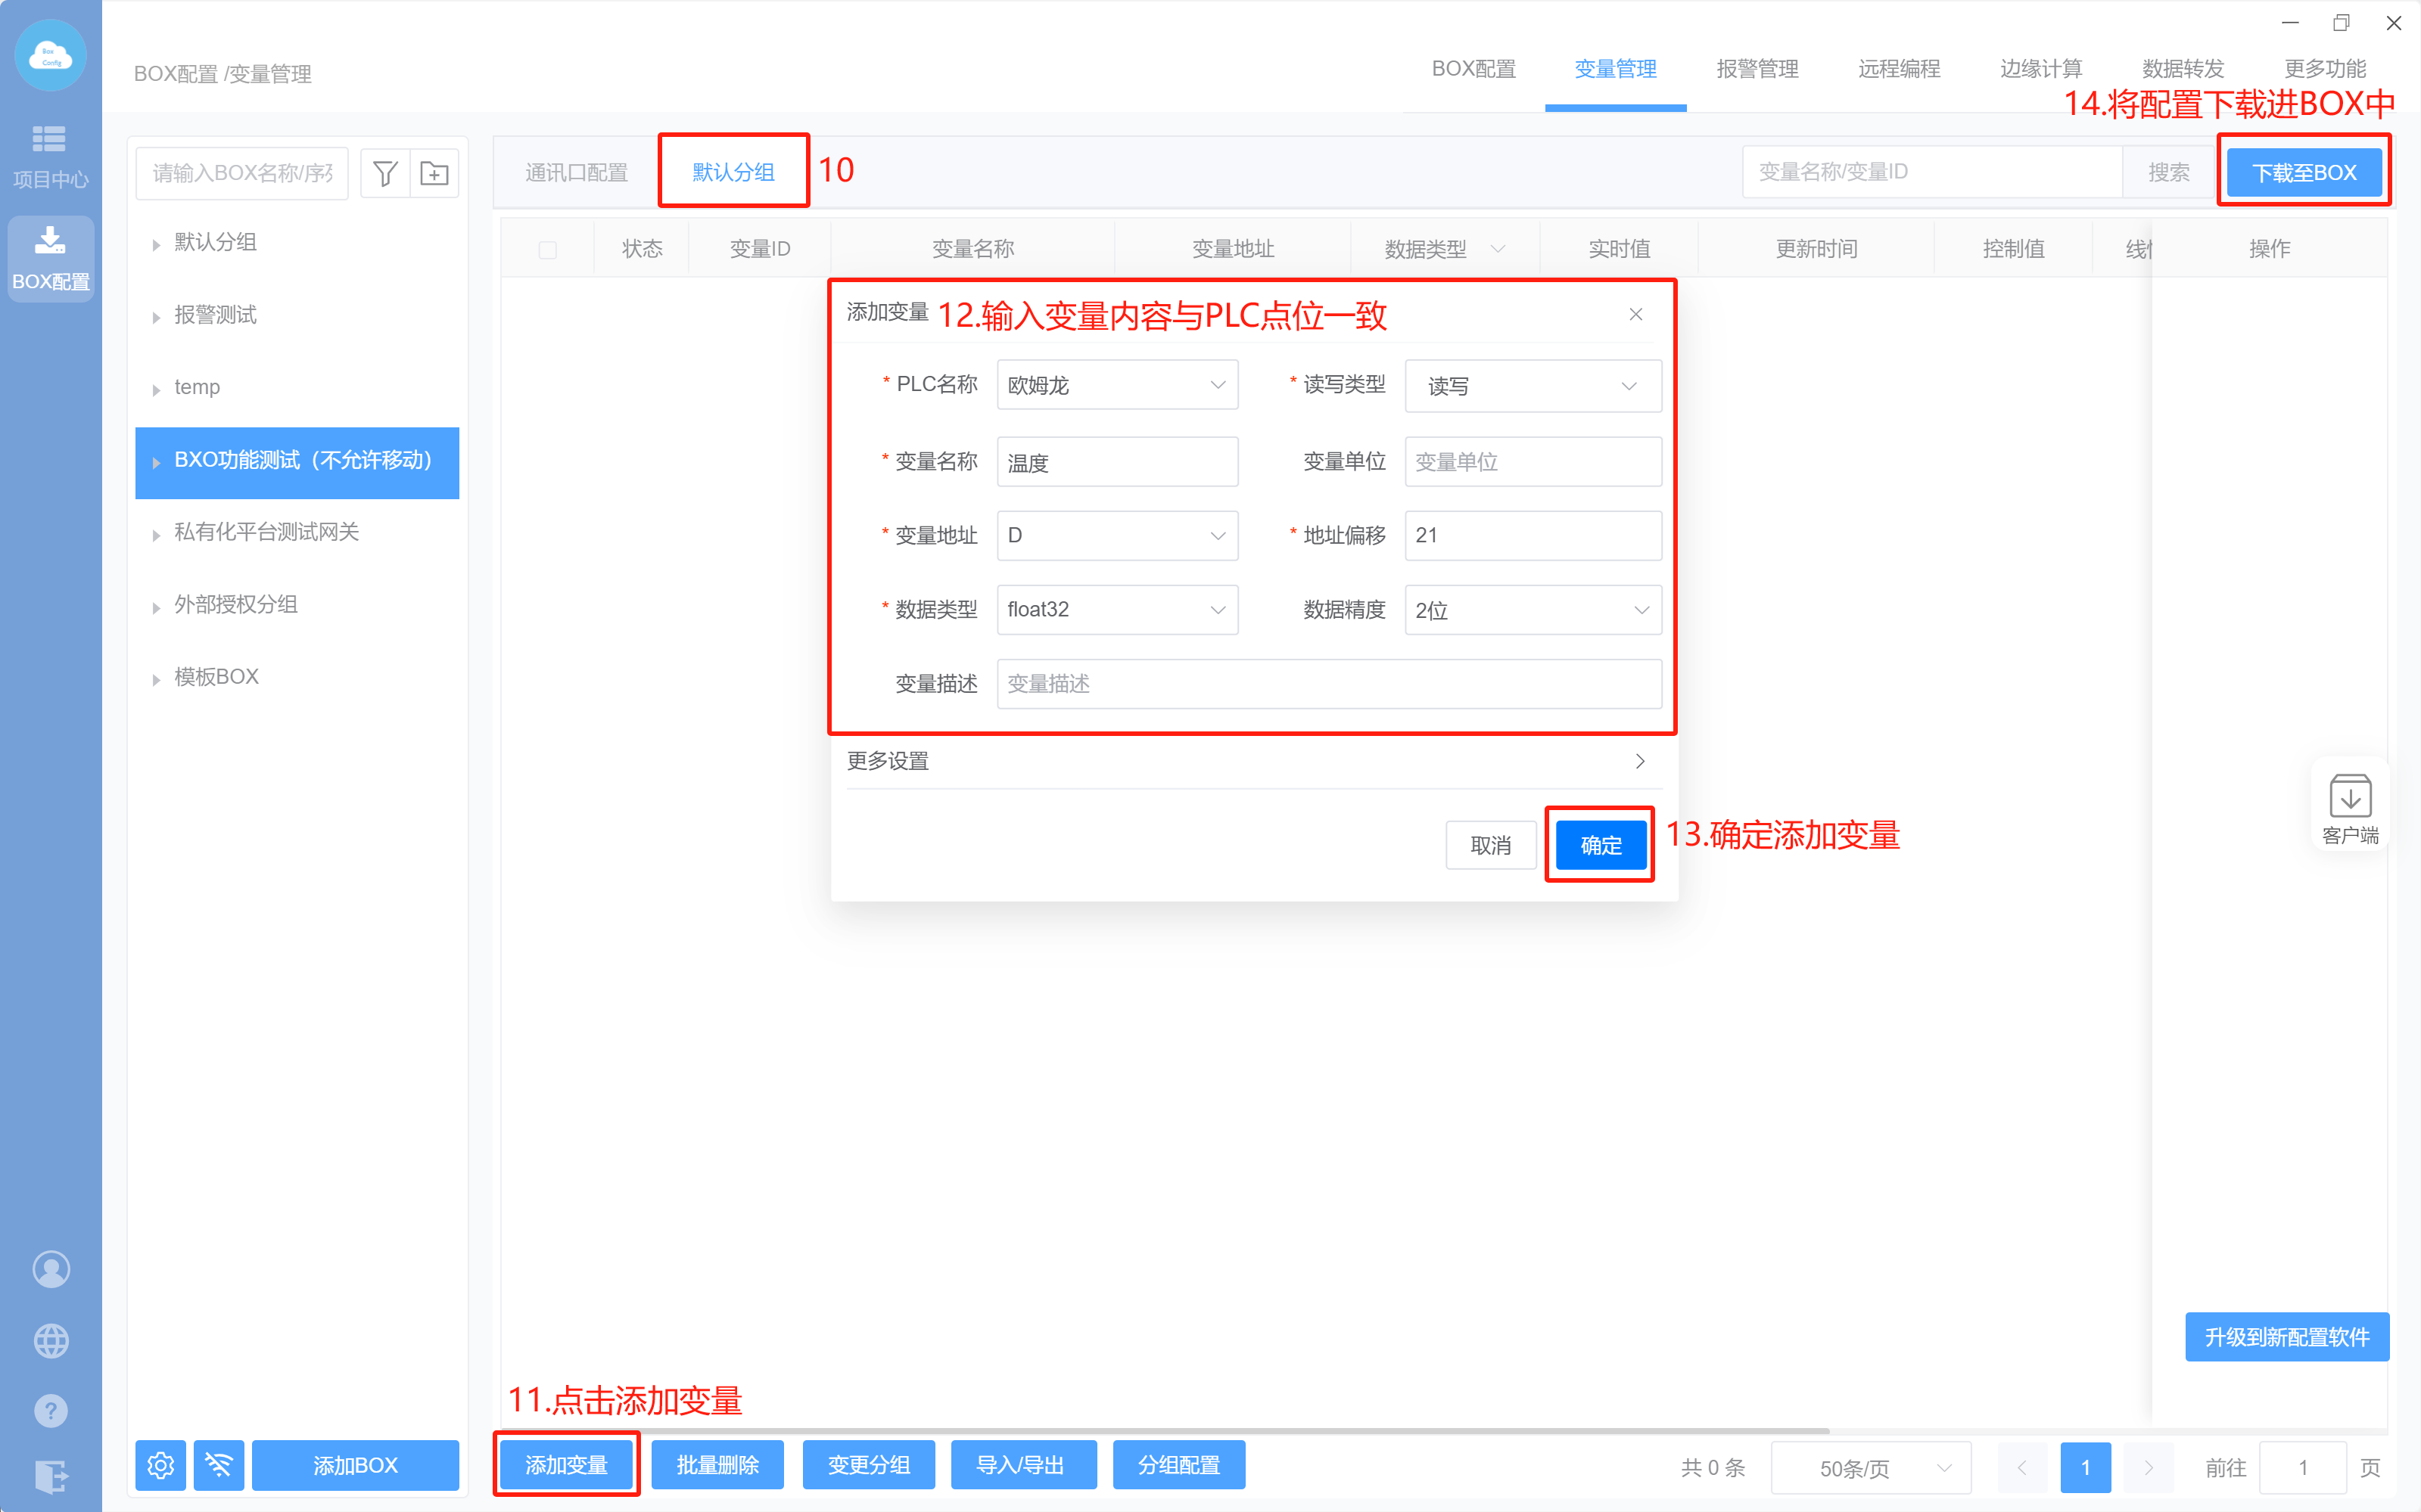Toggle the select-all checkbox in table header
The image size is (2421, 1512).
547,249
